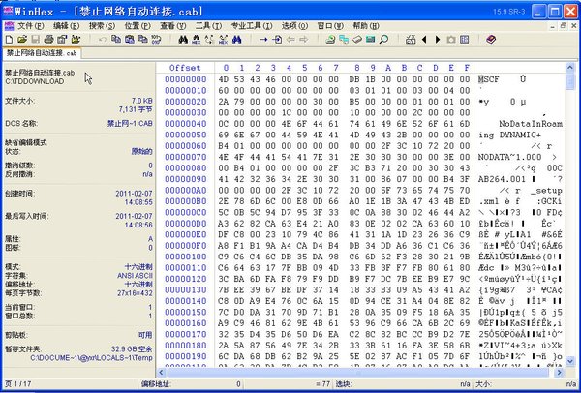The width and height of the screenshot is (581, 393).
Task: Open the 选项(O) menu
Action: click(295, 26)
